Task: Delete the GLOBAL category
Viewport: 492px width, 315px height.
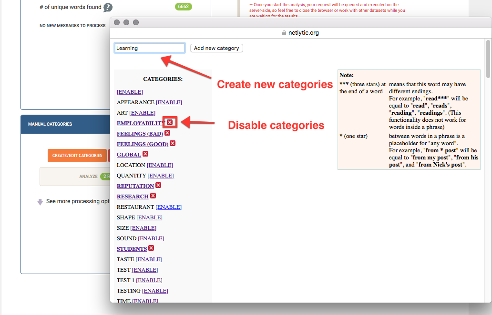Action: pyautogui.click(x=145, y=154)
